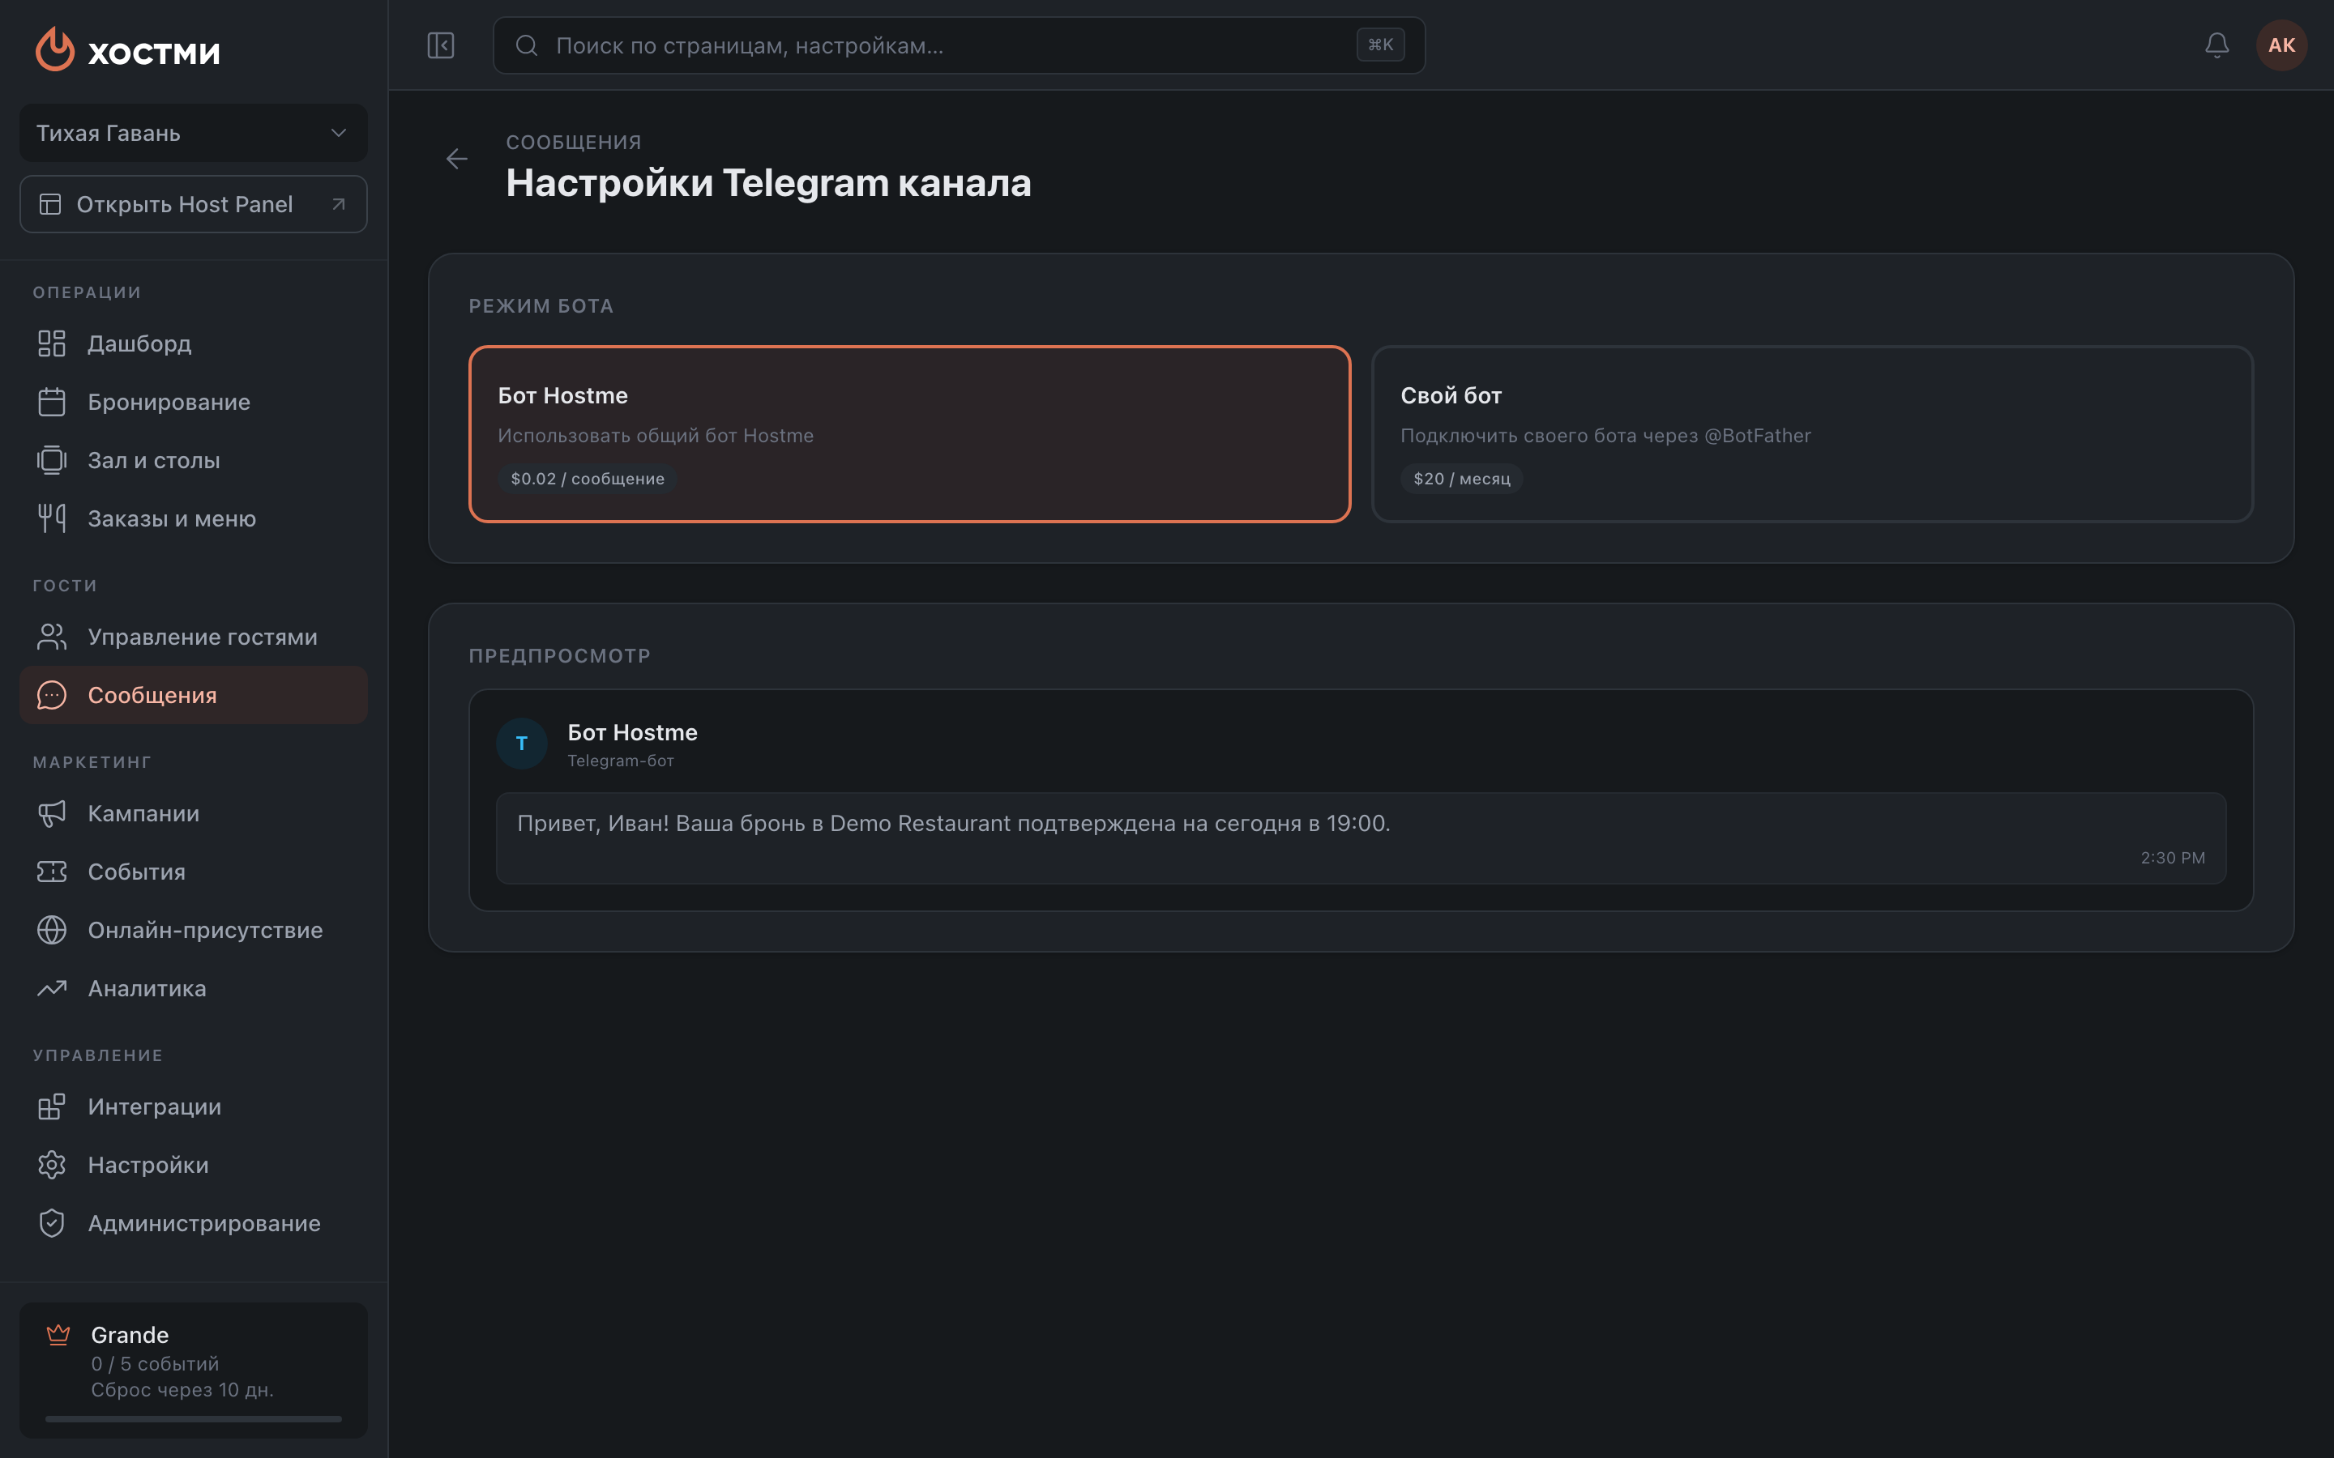This screenshot has width=2334, height=1458.
Task: Click the Зал и столы icon
Action: click(x=52, y=460)
